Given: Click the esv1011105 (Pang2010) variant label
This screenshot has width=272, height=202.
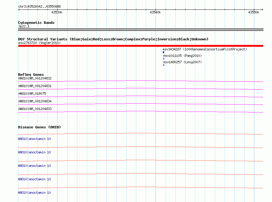Looking at the screenshot, I should pyautogui.click(x=182, y=56).
